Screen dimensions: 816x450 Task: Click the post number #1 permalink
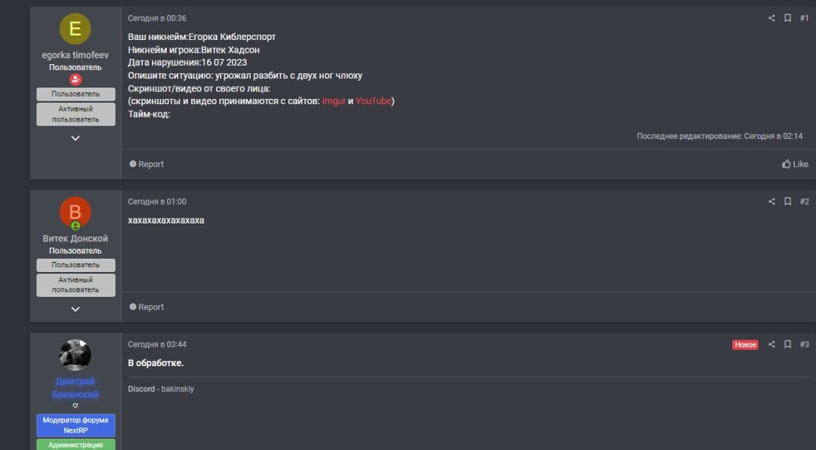[x=804, y=18]
